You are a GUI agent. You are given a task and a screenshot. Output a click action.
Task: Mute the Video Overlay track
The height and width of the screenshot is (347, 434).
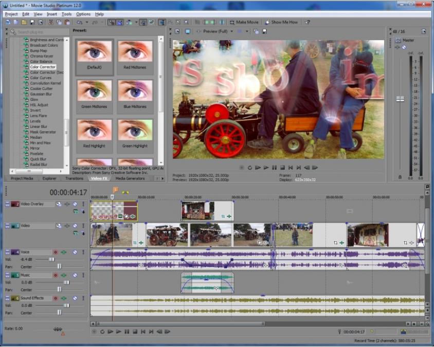pos(75,204)
